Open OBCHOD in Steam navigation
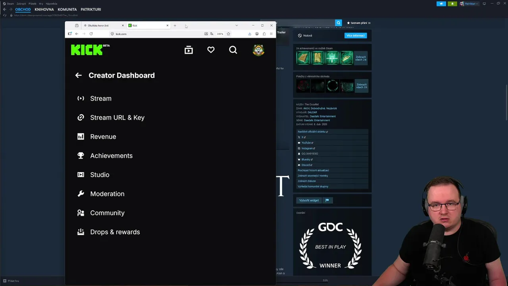The height and width of the screenshot is (286, 508). (23, 9)
